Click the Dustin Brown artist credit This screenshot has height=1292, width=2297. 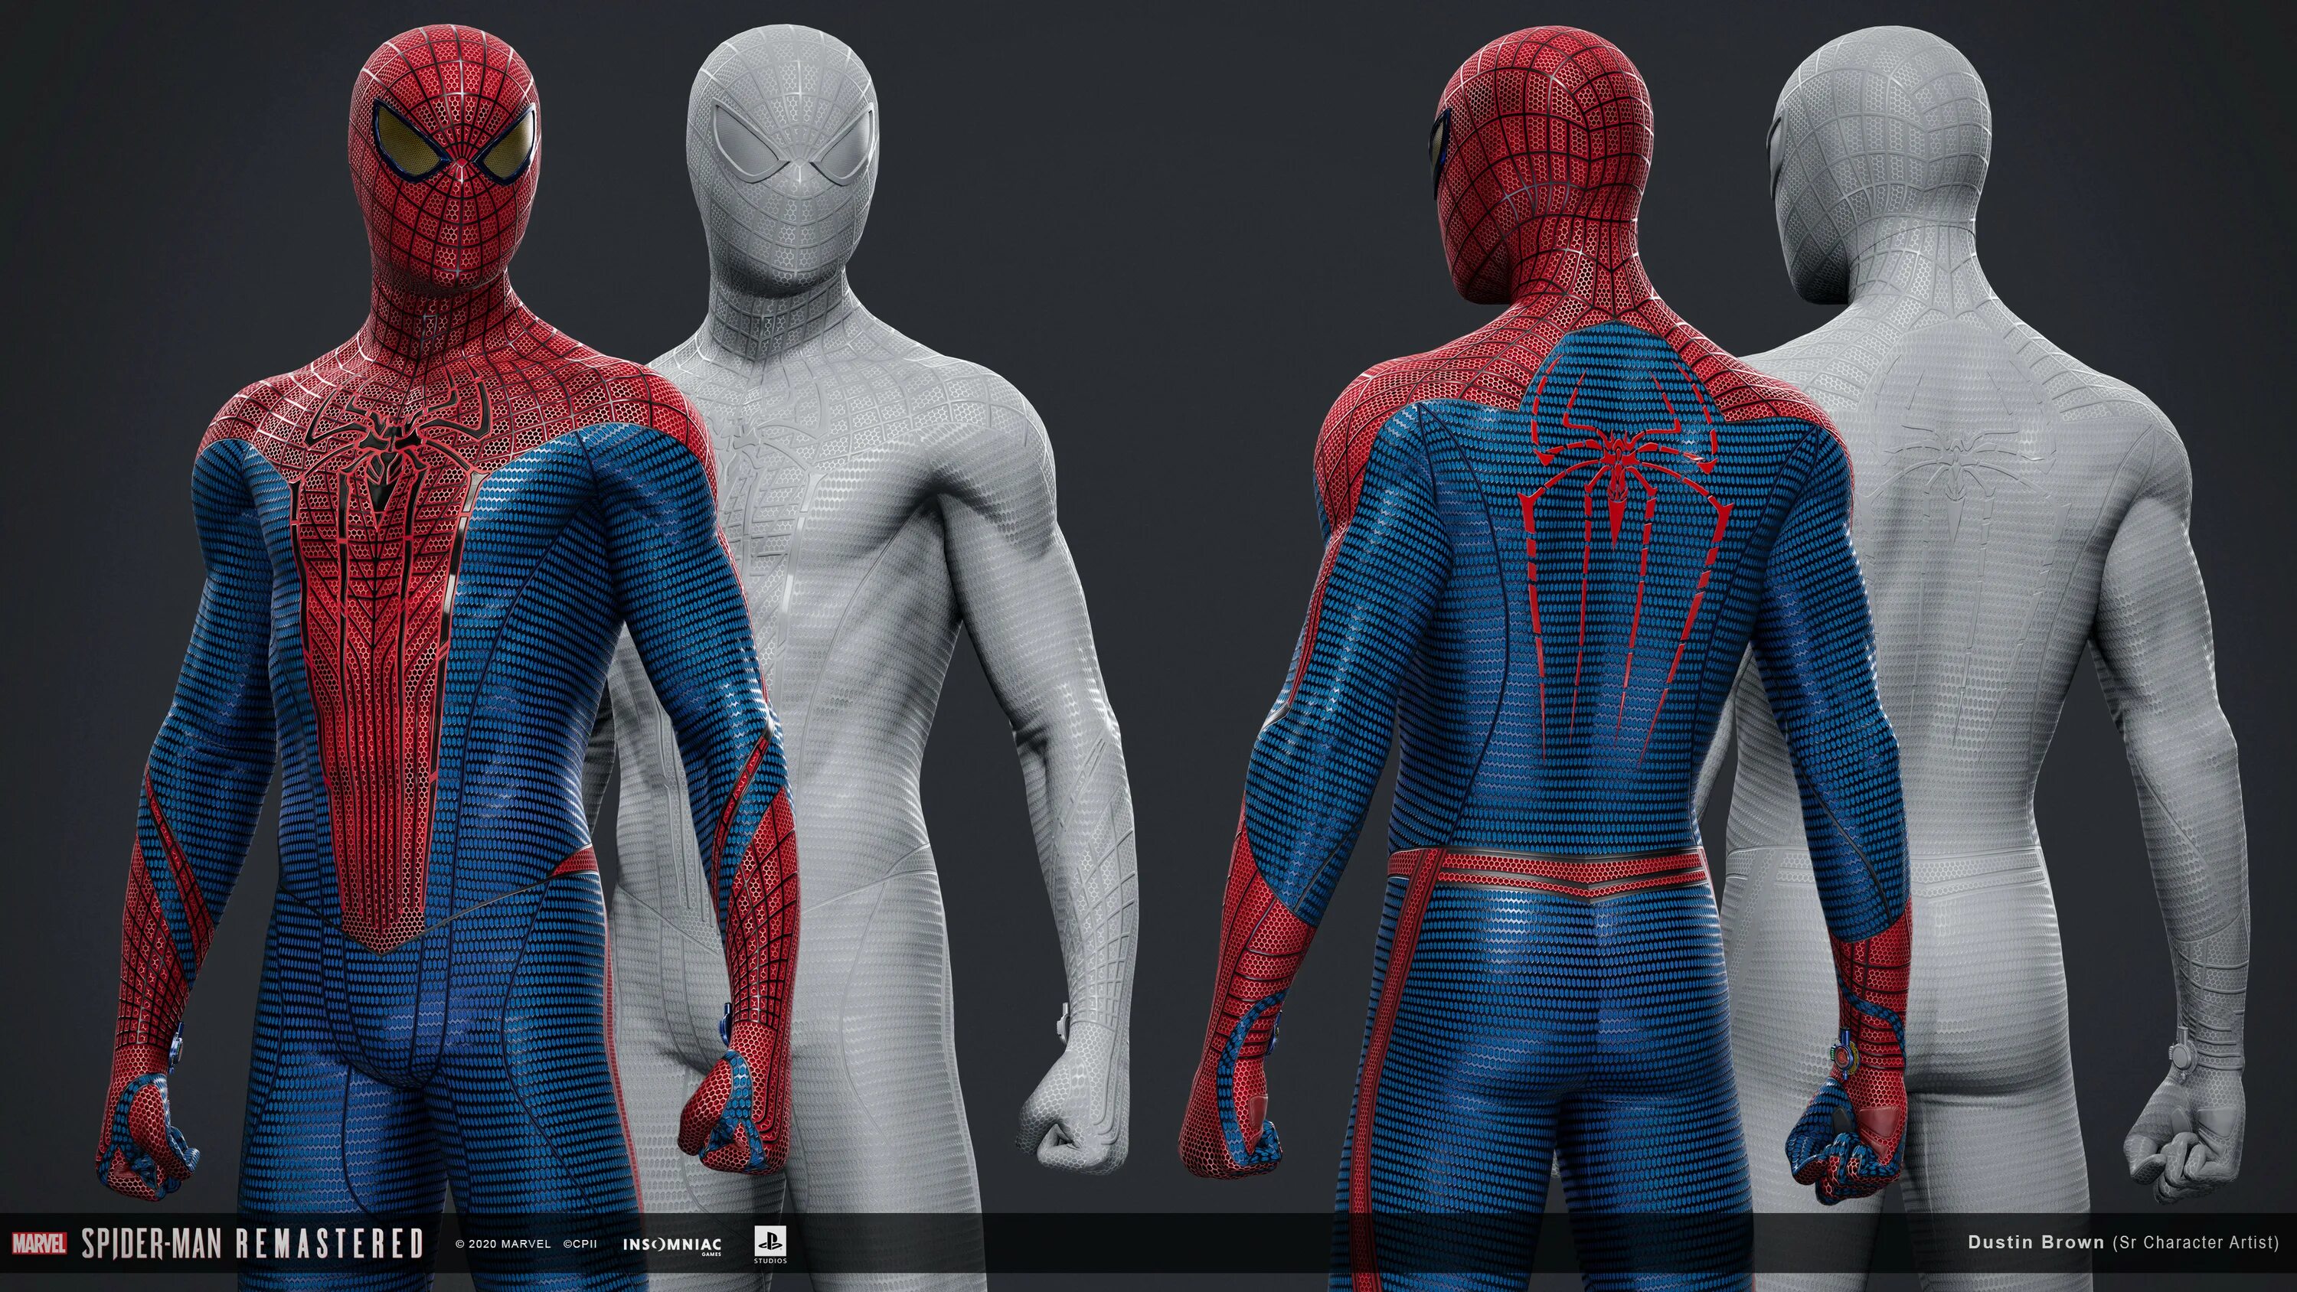coord(2036,1242)
